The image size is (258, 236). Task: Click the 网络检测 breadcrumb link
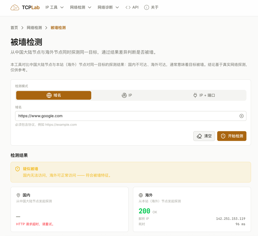[x=34, y=28]
